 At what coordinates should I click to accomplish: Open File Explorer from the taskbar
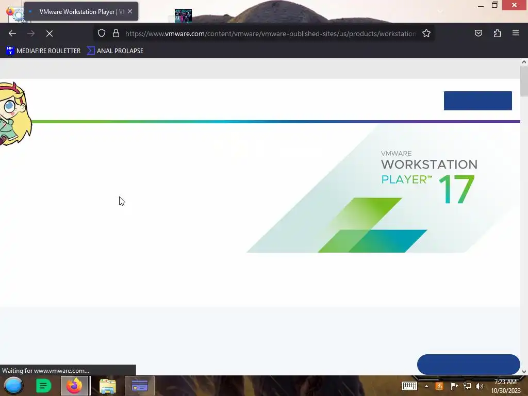click(x=108, y=386)
